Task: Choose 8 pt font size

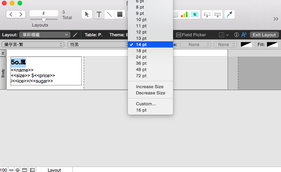Action: [x=150, y=7]
